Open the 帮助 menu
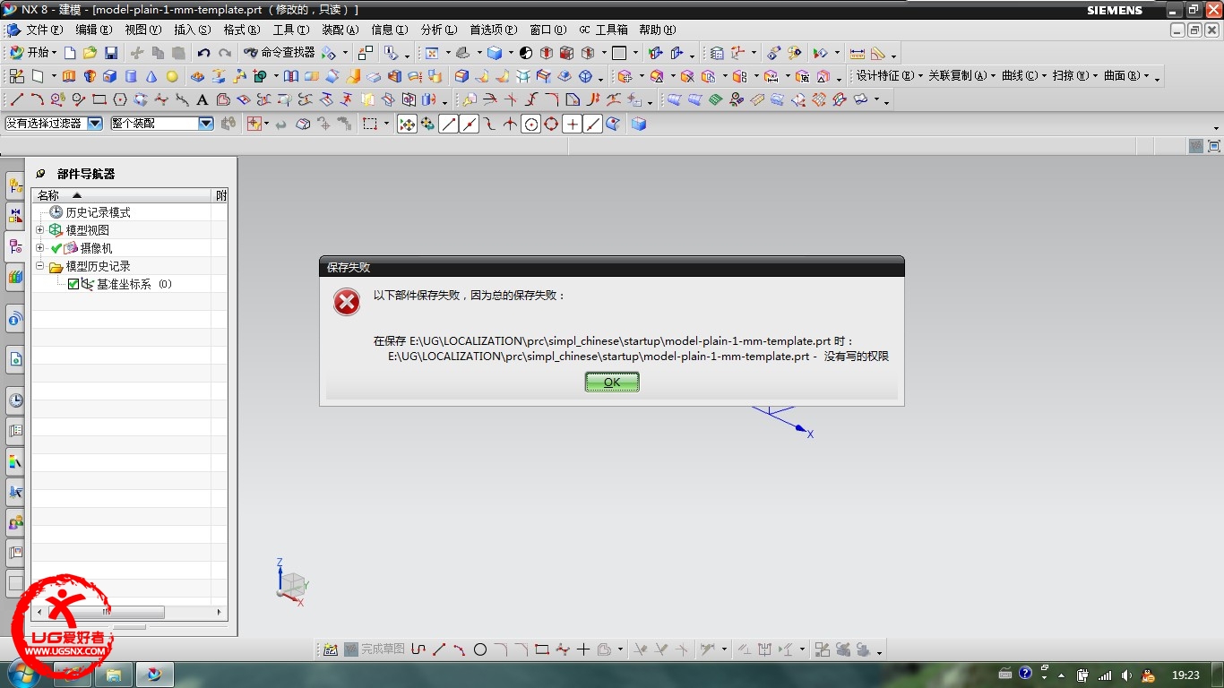The image size is (1224, 688). coord(657,30)
